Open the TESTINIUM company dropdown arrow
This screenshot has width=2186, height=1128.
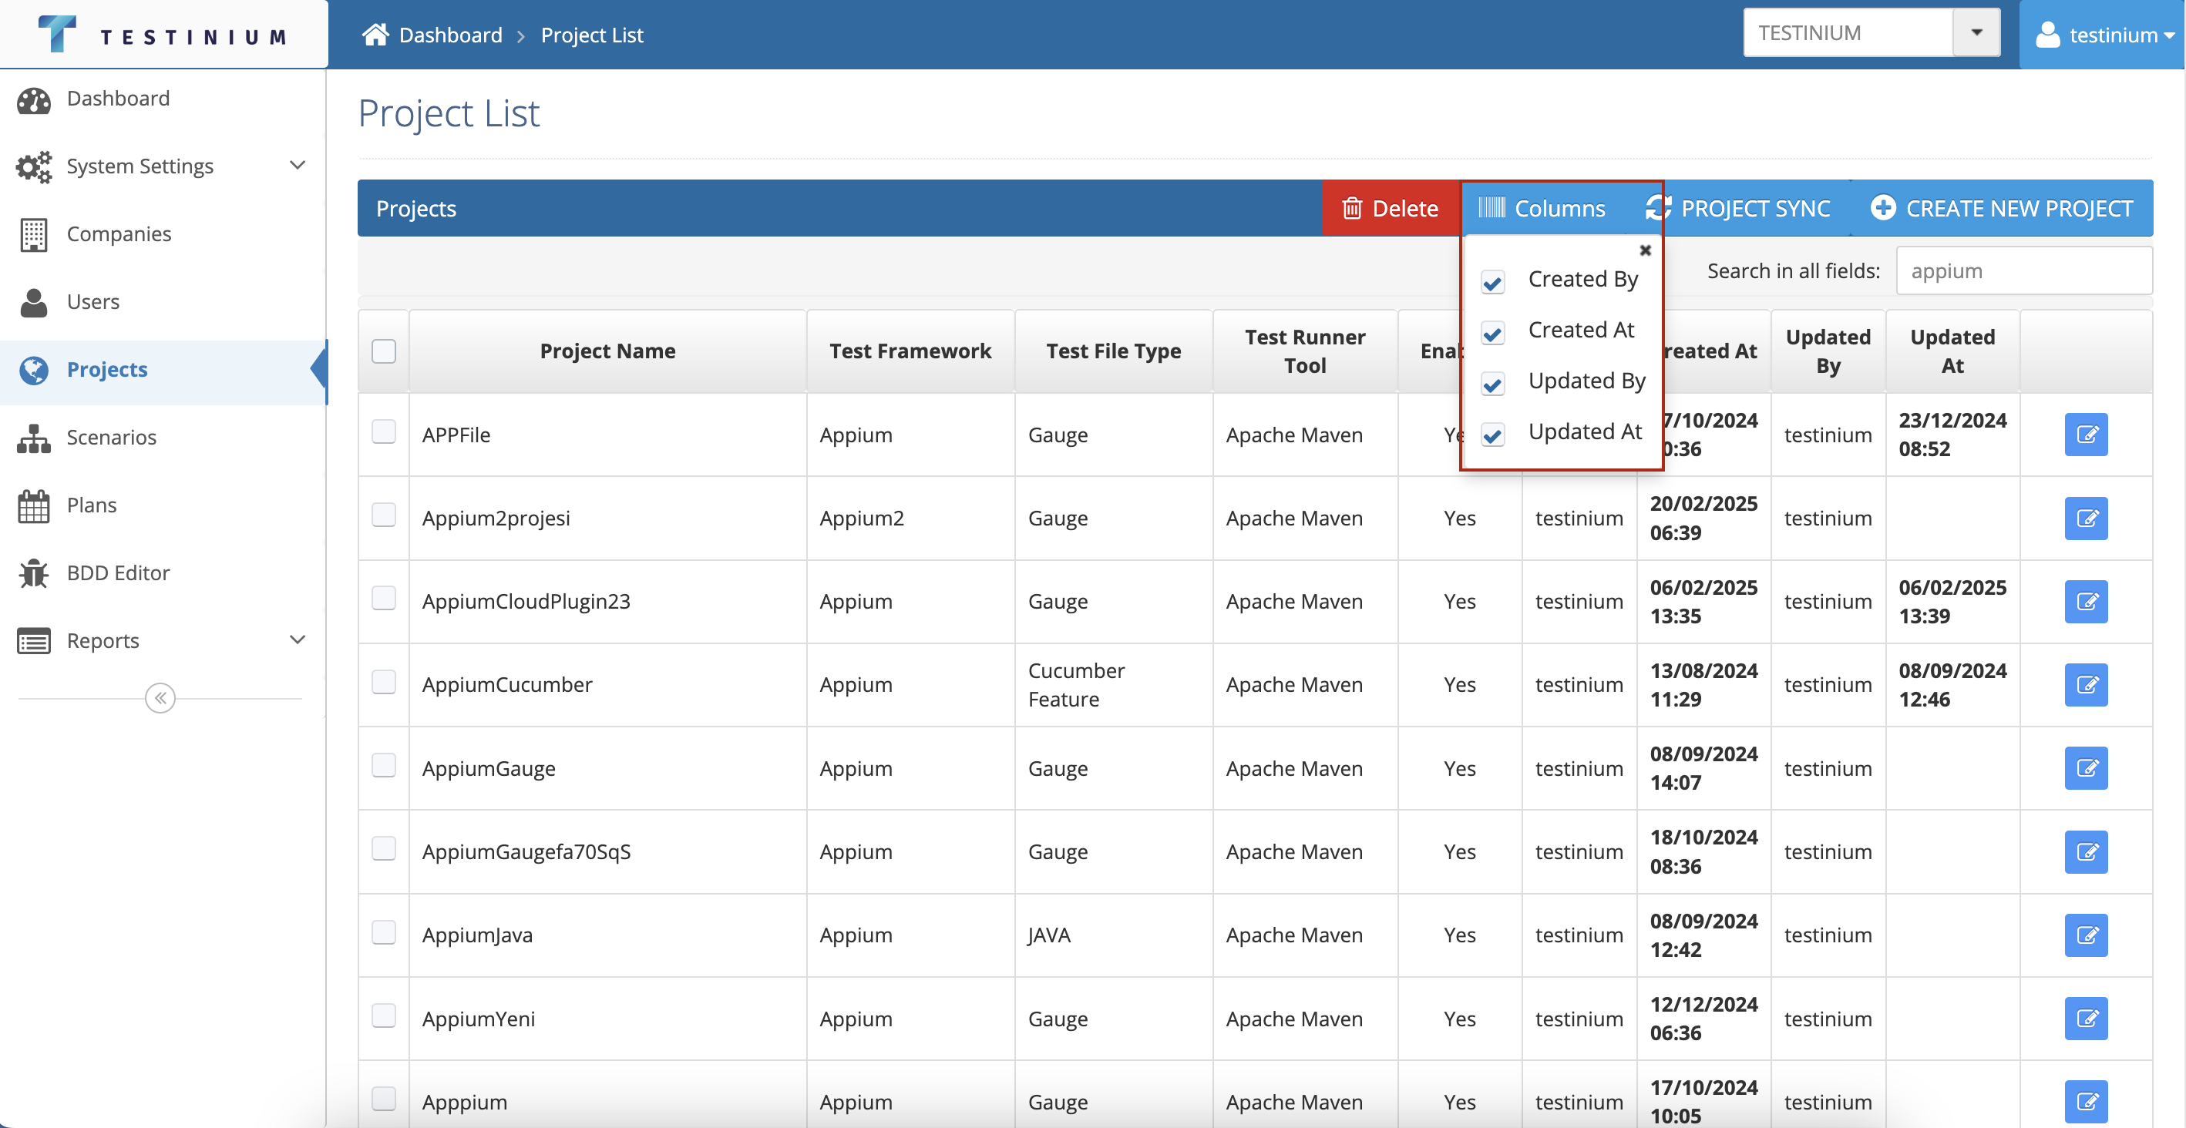tap(1976, 33)
